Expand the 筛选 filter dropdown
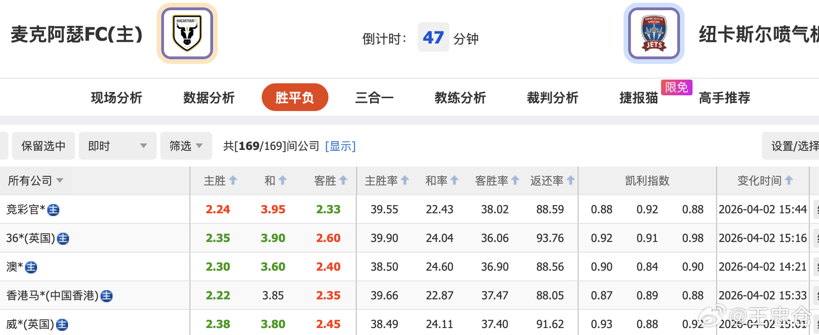The width and height of the screenshot is (819, 335). point(186,146)
